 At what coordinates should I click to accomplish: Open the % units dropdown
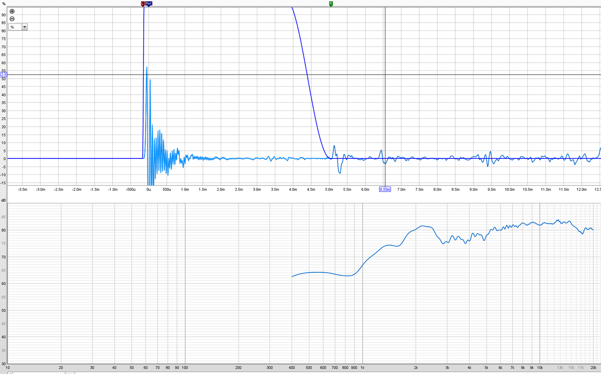click(18, 27)
